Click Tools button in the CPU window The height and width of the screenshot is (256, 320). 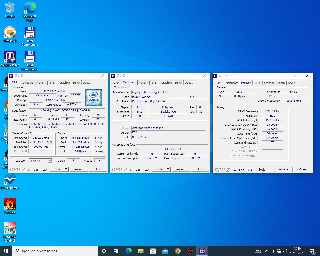pyautogui.click(x=57, y=169)
